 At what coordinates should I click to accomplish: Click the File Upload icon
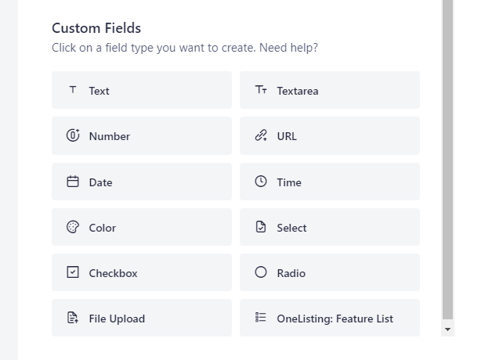[x=73, y=318]
